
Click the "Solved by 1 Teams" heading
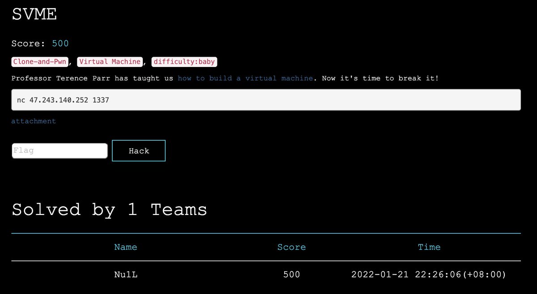pyautogui.click(x=109, y=209)
